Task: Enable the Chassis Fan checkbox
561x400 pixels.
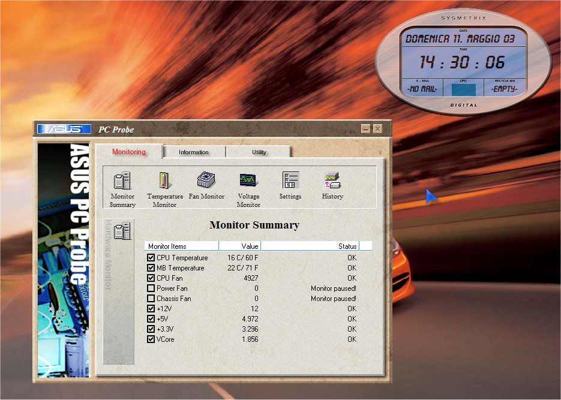Action: point(151,299)
